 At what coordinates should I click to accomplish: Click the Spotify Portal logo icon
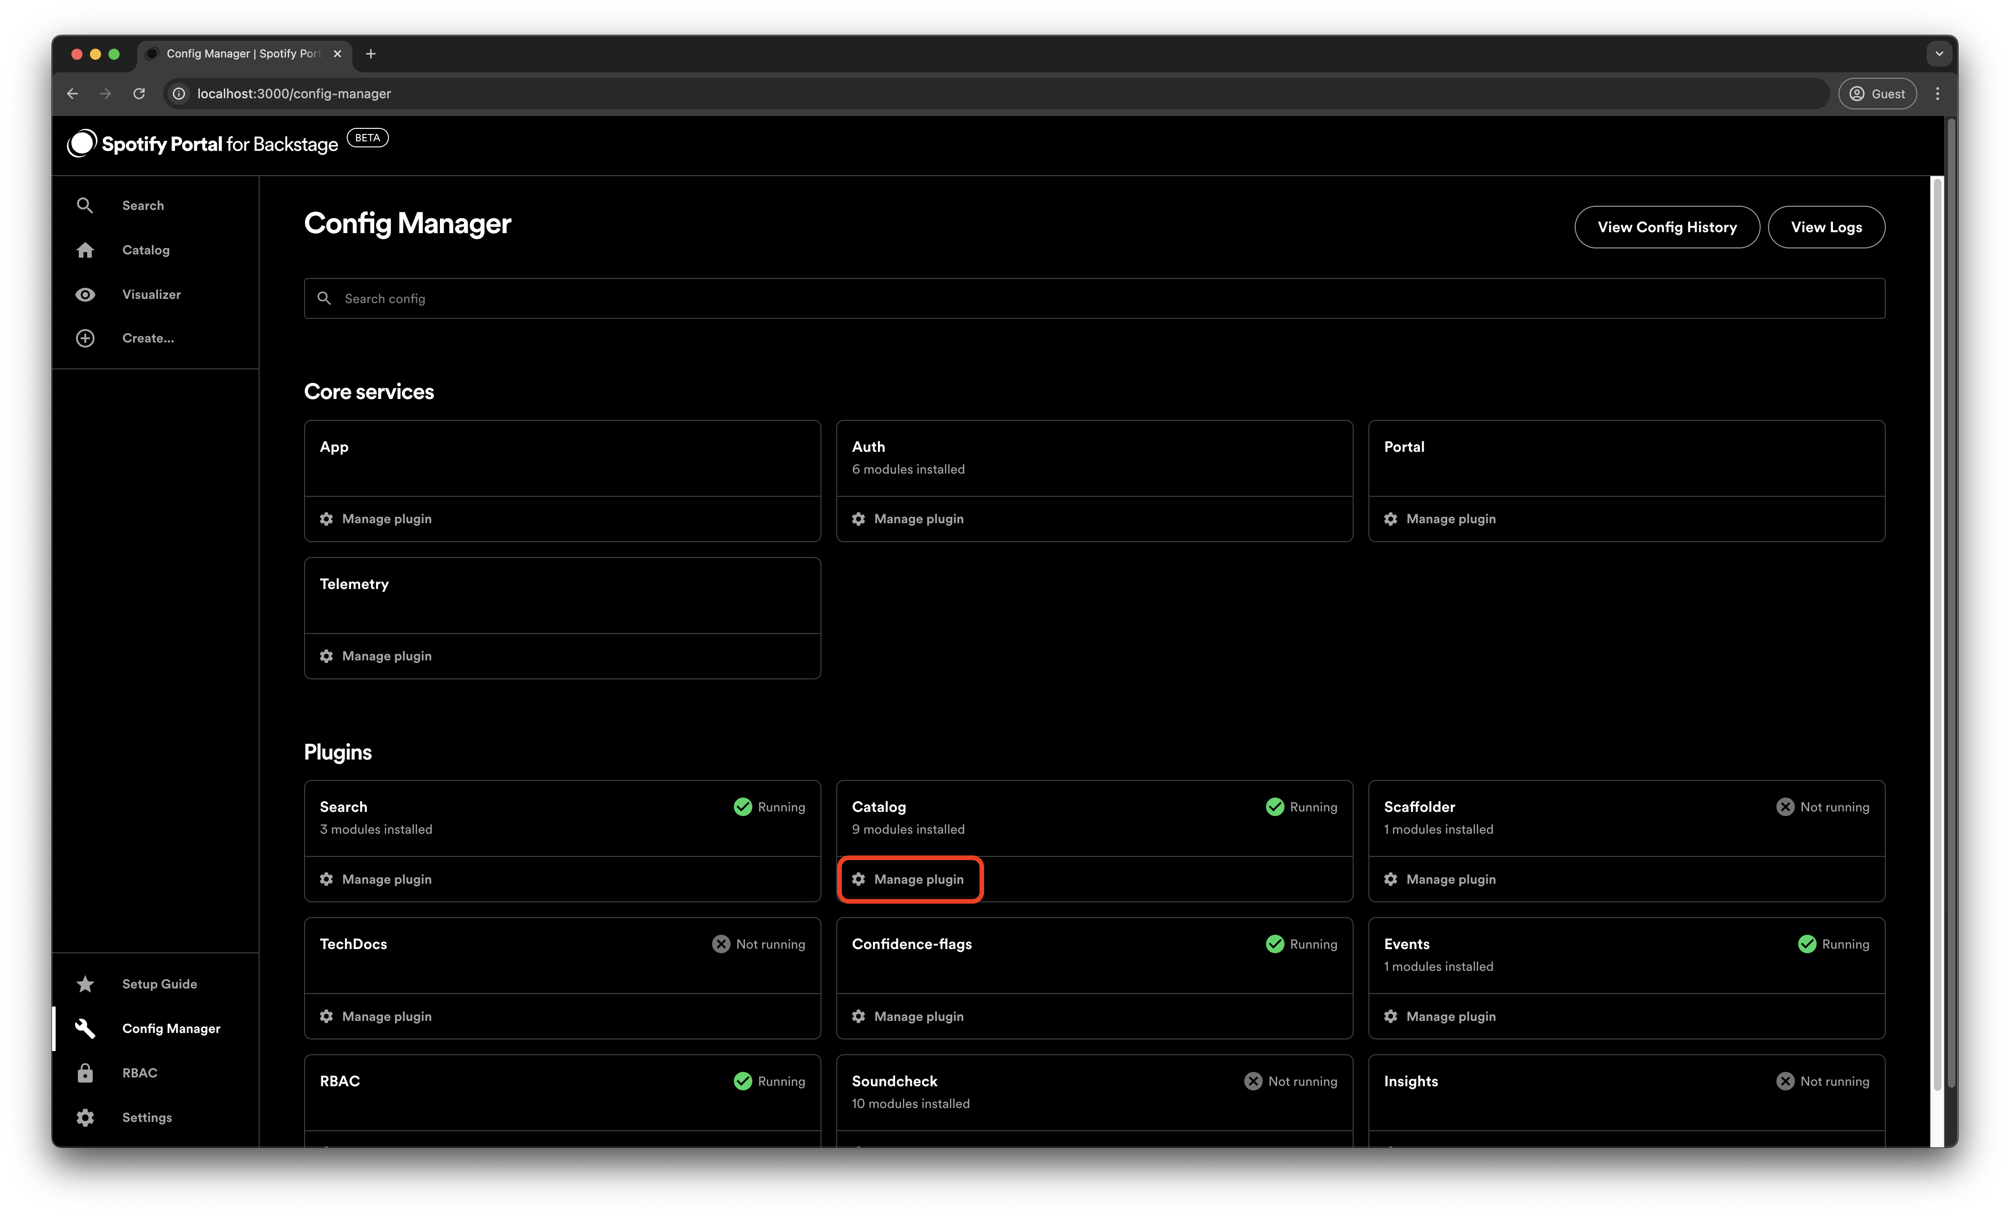82,144
